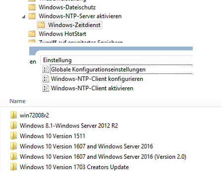This screenshot has height=181, width=222.
Task: Click the Windows-Dateischutz folder icon
Action: click(x=32, y=7)
